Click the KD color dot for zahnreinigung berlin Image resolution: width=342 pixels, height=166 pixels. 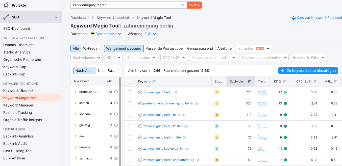tap(285, 92)
